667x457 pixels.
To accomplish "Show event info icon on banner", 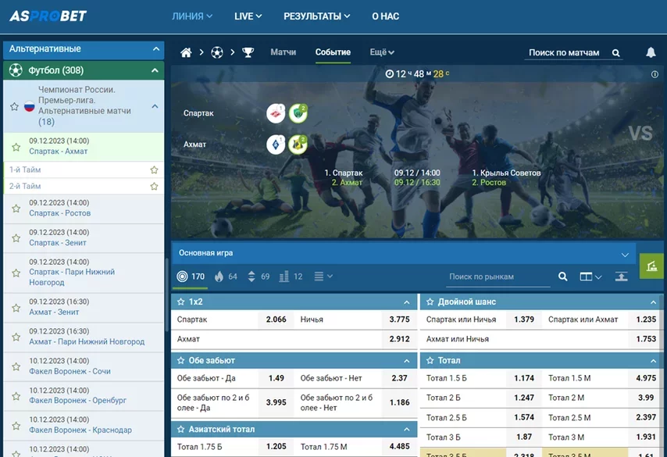I will 655,74.
